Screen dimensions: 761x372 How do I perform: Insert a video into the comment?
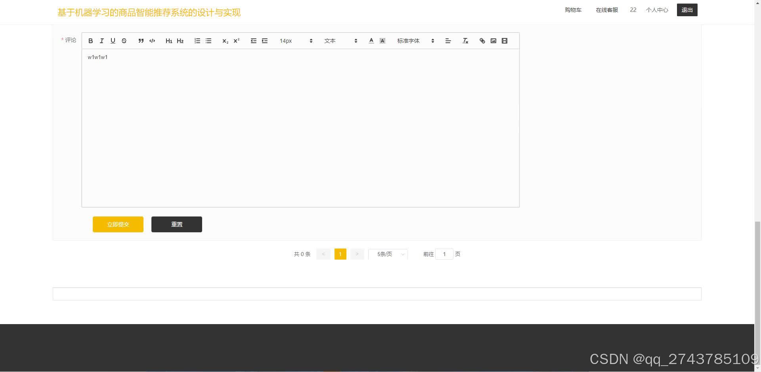tap(505, 41)
